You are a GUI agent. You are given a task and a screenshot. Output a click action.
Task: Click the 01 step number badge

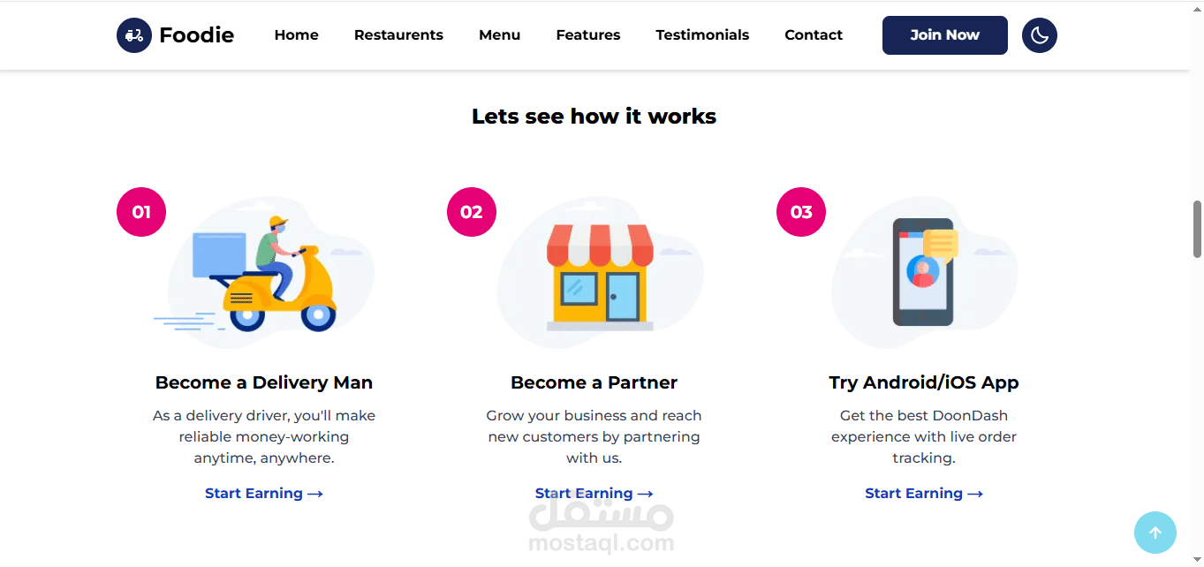tap(141, 212)
